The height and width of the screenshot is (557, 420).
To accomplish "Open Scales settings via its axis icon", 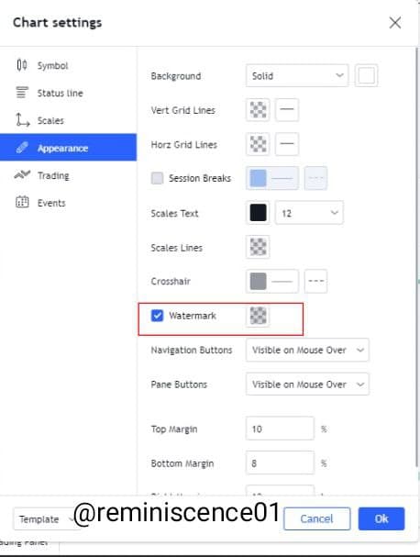I will pos(22,120).
